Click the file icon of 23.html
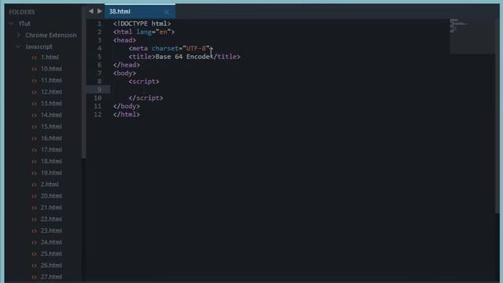Viewport: 503px width, 283px height. pos(35,230)
